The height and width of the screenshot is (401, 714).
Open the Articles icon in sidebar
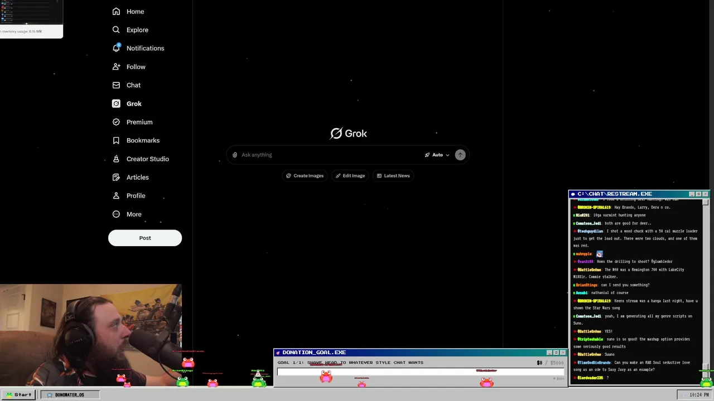coord(116,177)
